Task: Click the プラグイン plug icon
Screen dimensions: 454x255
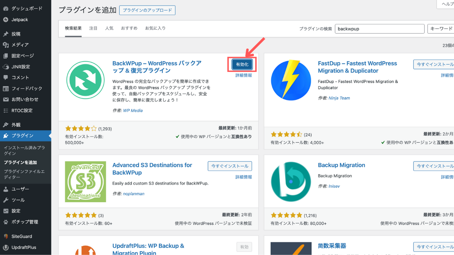Action: pyautogui.click(x=6, y=136)
